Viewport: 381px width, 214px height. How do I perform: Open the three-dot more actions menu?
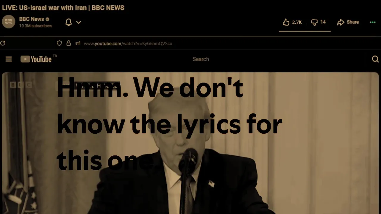pyautogui.click(x=373, y=22)
